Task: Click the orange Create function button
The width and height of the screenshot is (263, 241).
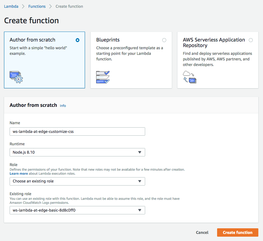Action: click(238, 232)
